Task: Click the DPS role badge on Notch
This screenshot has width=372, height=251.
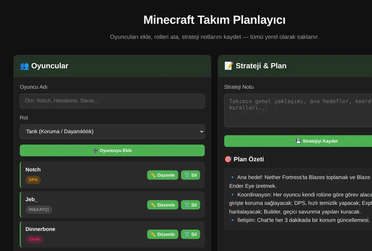Action: point(33,180)
